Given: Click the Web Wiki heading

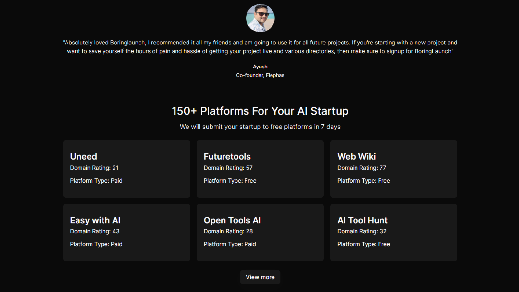Looking at the screenshot, I should coord(356,156).
